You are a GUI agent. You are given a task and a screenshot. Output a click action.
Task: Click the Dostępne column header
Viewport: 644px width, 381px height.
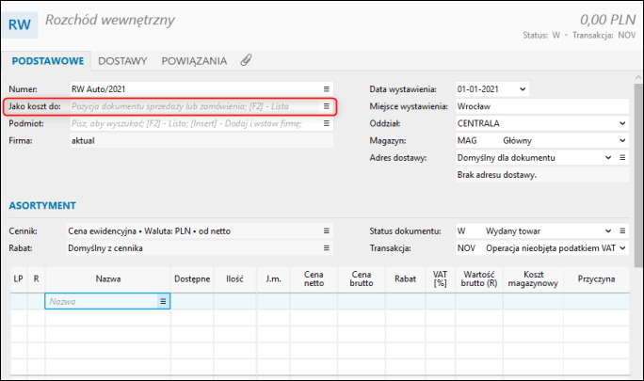(x=192, y=278)
